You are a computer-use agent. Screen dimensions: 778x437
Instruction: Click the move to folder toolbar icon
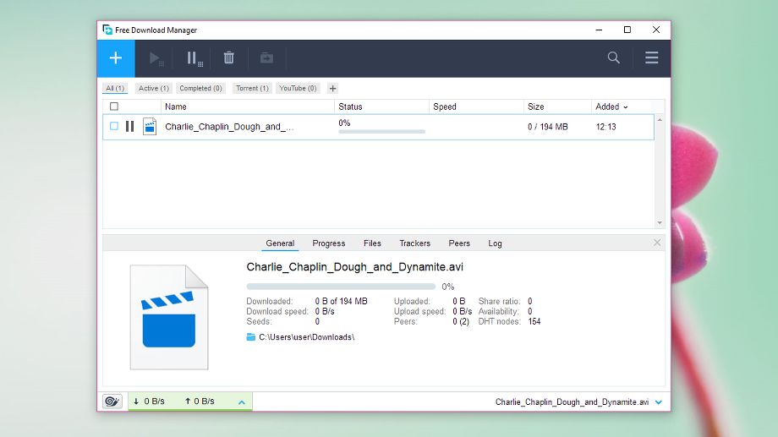[x=266, y=58]
